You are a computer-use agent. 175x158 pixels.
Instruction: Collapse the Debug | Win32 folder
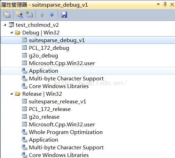(x=11, y=33)
